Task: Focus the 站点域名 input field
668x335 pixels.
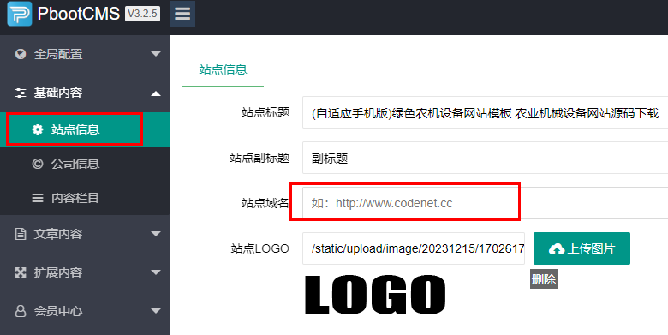Action: tap(486, 203)
